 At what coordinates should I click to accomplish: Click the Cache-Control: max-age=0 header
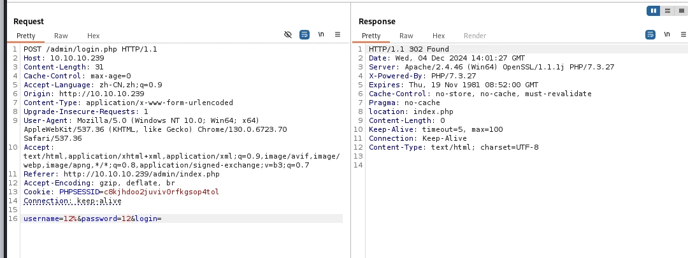77,76
